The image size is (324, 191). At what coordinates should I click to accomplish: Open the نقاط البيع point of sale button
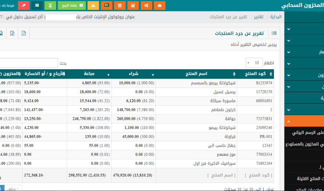tap(72, 5)
